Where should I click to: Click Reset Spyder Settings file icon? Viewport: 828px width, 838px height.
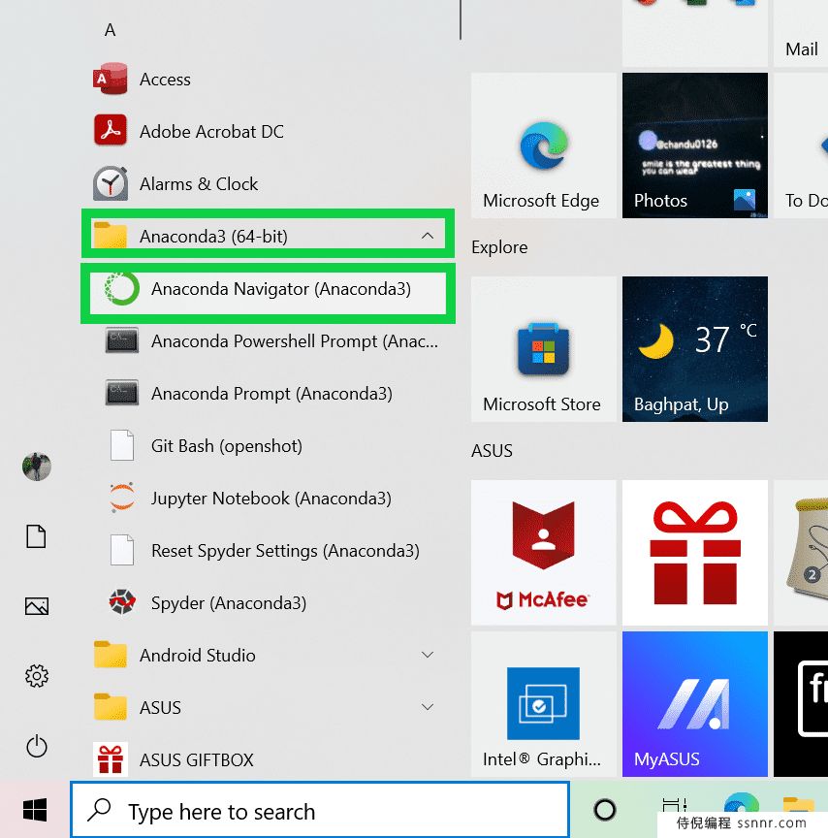(x=122, y=550)
